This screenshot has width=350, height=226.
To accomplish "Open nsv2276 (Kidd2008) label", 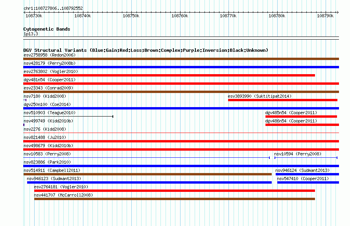I will tap(45, 129).
